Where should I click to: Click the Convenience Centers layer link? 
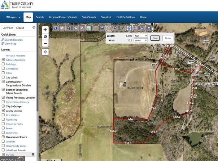coord(17,102)
